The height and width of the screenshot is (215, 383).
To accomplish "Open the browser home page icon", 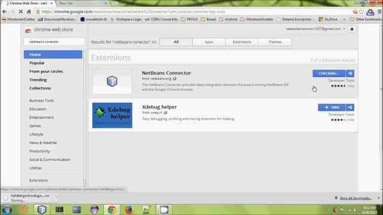I will pyautogui.click(x=29, y=11).
